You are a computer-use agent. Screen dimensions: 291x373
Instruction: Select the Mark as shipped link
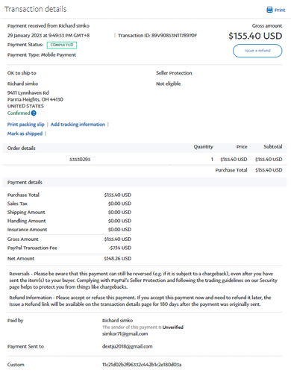pyautogui.click(x=25, y=134)
